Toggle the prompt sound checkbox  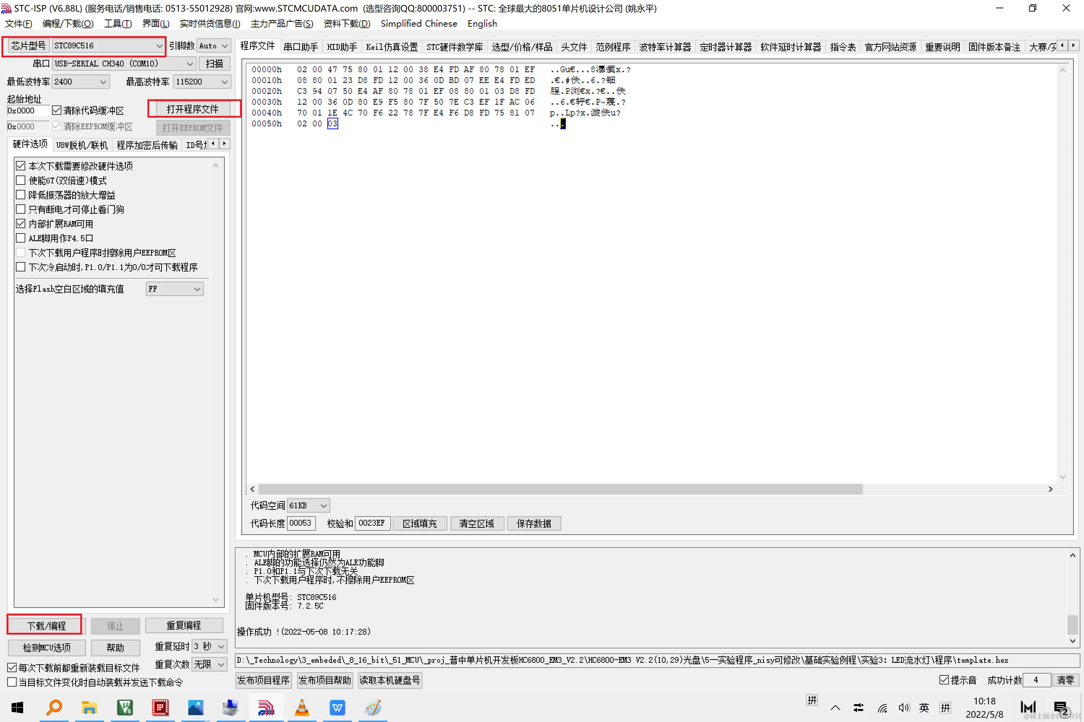click(944, 680)
